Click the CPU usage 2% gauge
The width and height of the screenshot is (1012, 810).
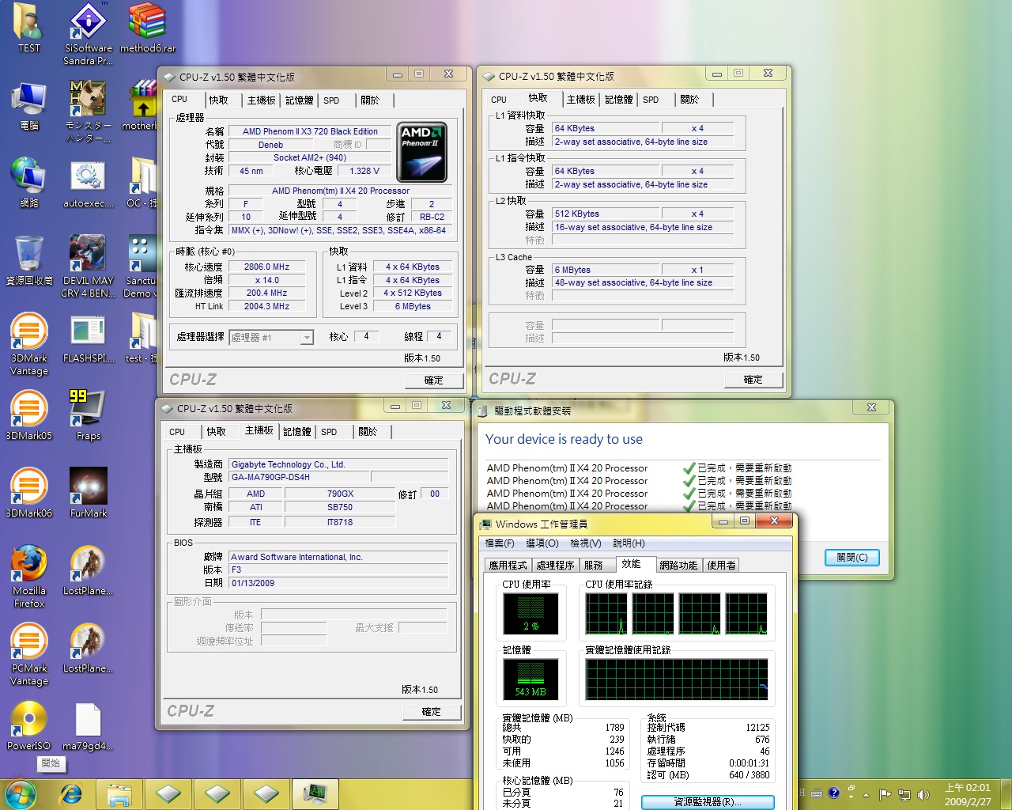pyautogui.click(x=531, y=614)
